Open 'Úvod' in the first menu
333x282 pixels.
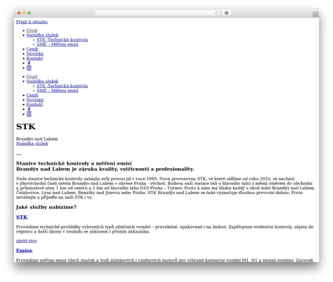point(32,30)
